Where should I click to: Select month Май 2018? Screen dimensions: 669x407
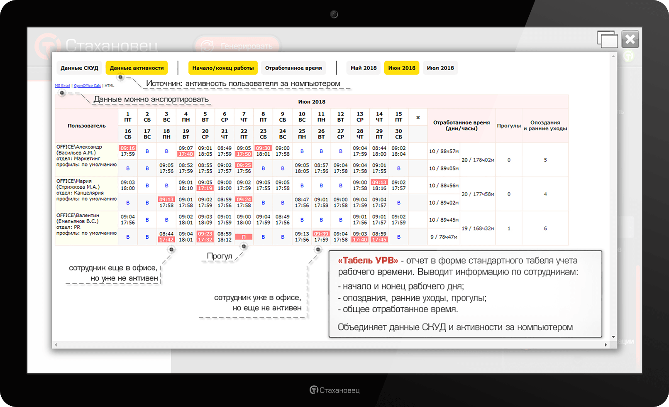click(364, 68)
